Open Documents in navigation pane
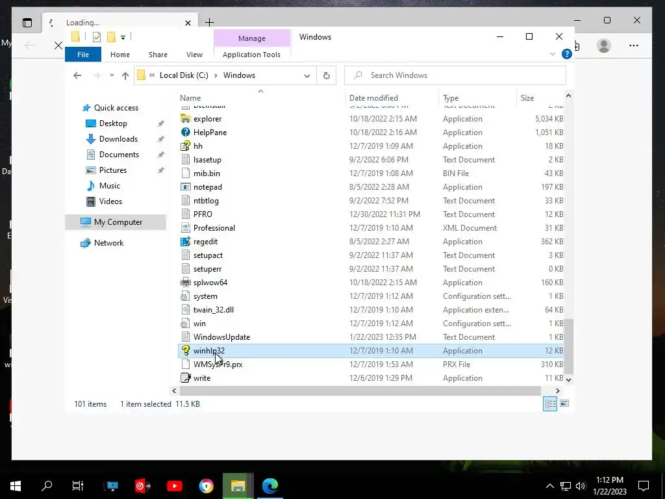 (x=119, y=155)
